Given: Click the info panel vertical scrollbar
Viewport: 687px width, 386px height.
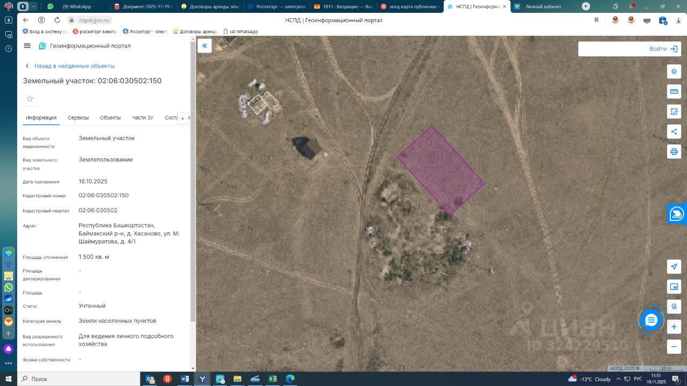Looking at the screenshot, I should tap(193, 182).
